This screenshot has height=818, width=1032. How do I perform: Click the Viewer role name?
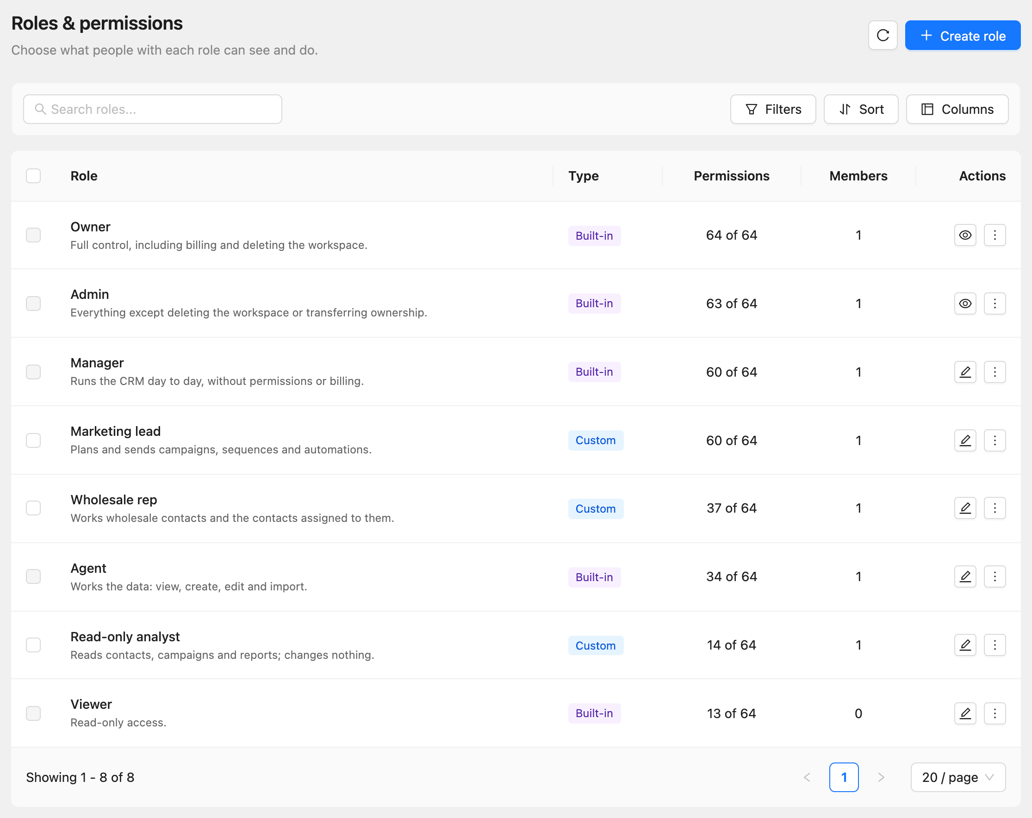[x=91, y=704]
